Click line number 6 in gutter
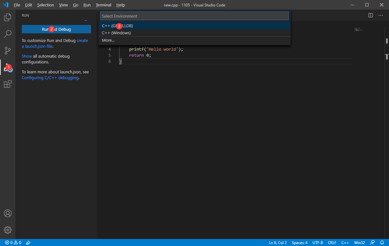Image resolution: width=389 pixels, height=246 pixels. 110,61
